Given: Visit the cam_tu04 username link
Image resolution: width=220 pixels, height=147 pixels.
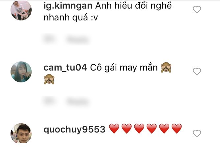Looking at the screenshot, I should (x=65, y=68).
